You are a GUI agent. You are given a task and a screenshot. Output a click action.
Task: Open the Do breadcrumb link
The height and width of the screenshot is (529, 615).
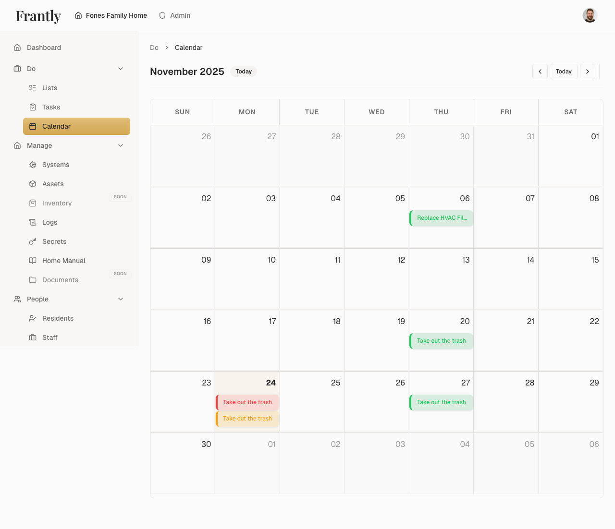click(x=154, y=48)
